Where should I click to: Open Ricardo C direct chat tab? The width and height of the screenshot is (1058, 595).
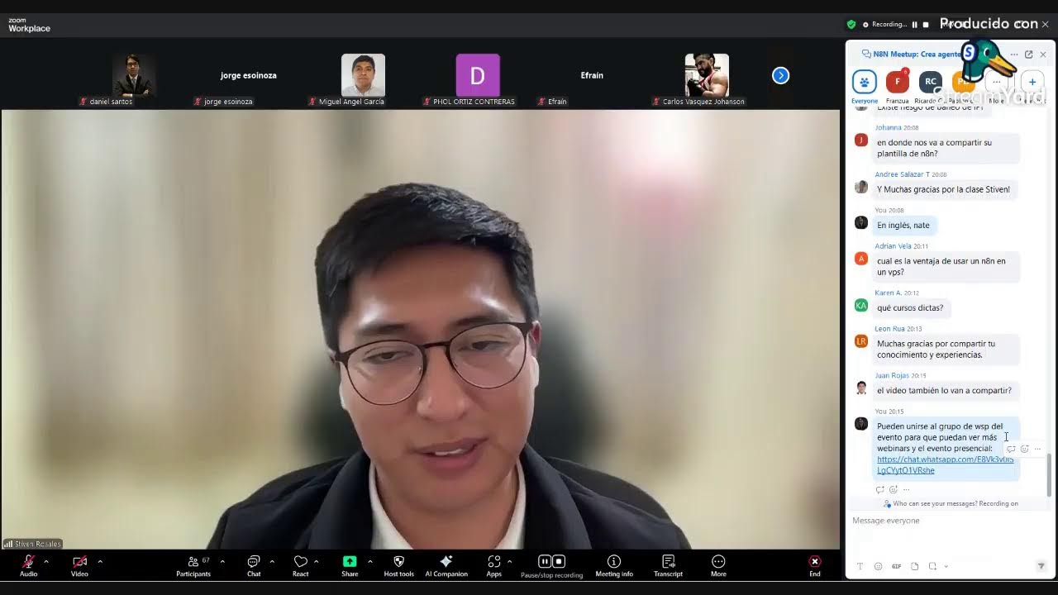point(931,87)
